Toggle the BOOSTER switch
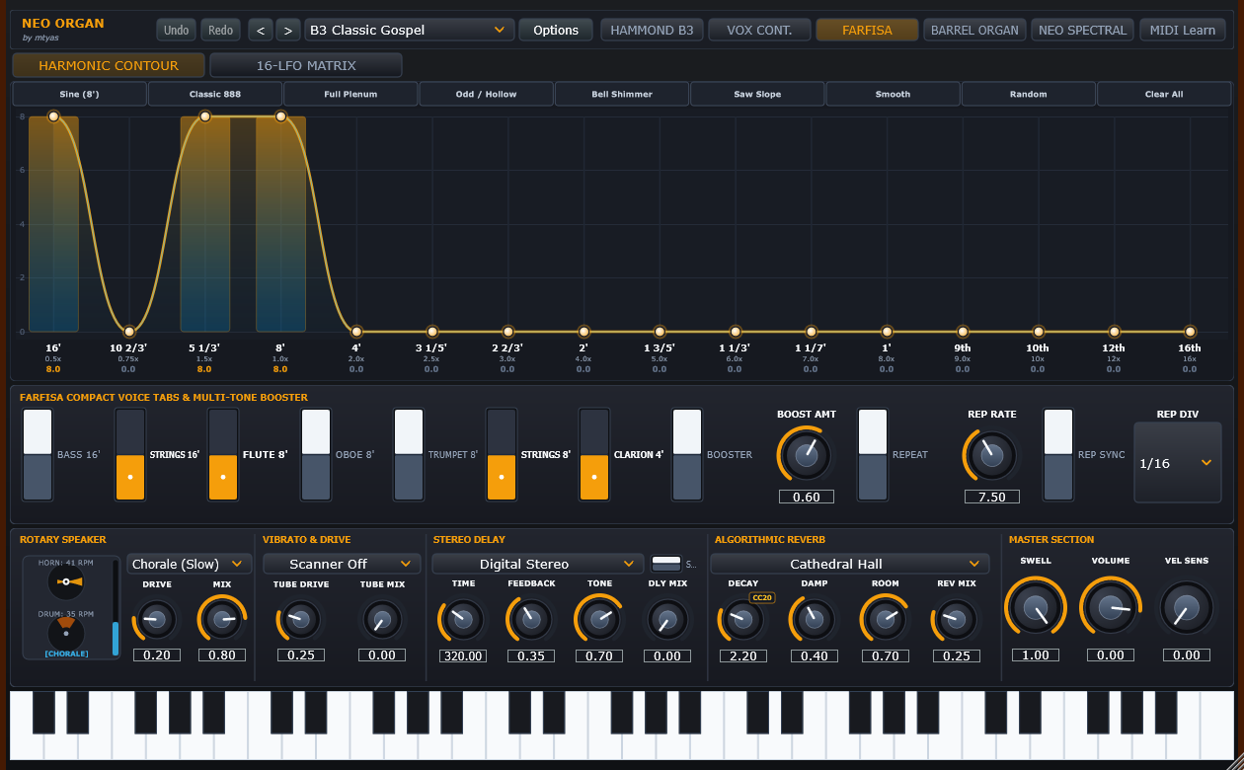Image resolution: width=1244 pixels, height=770 pixels. 687,455
